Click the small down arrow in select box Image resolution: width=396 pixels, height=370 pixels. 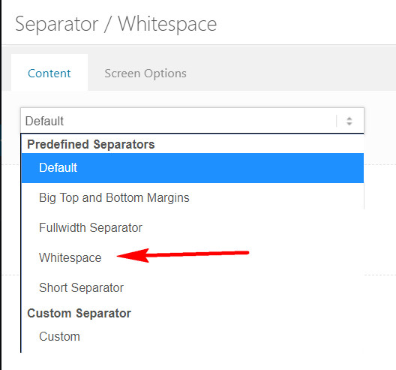[349, 124]
